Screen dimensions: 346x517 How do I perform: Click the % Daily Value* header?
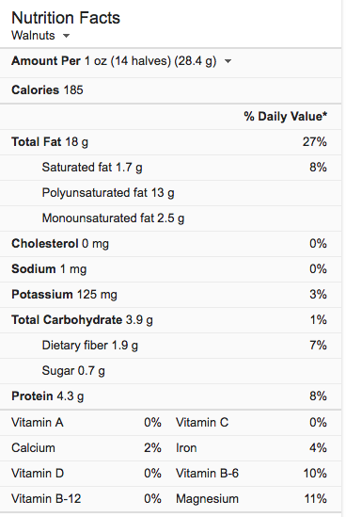pyautogui.click(x=286, y=116)
